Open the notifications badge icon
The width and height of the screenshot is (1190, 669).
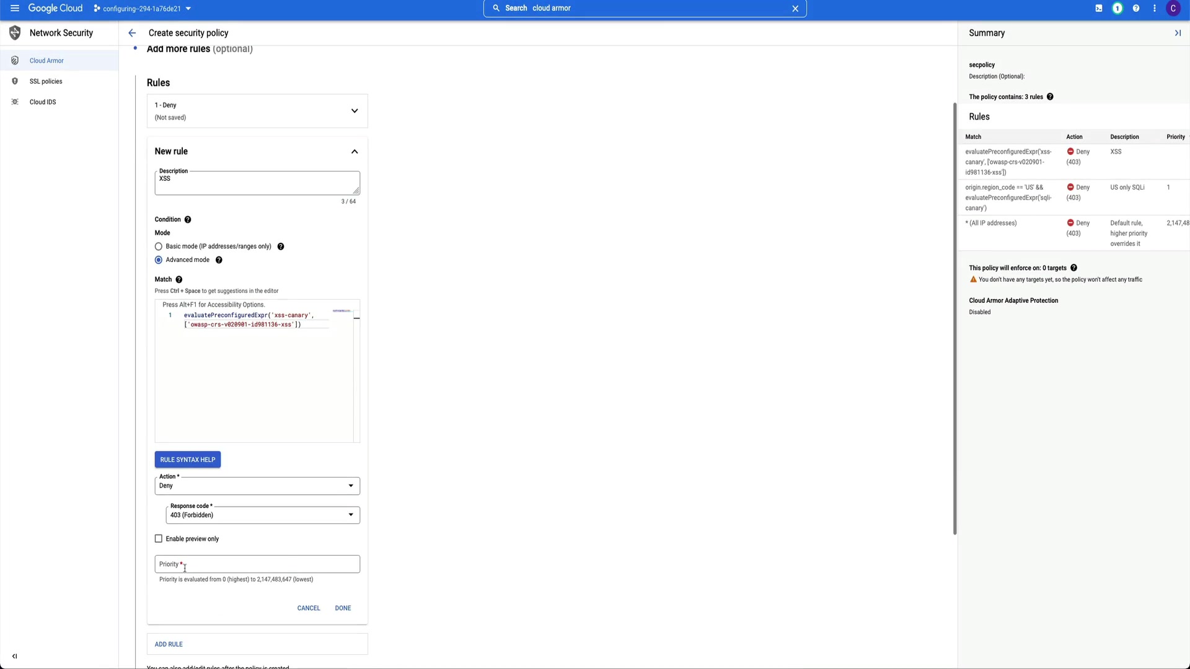point(1117,8)
